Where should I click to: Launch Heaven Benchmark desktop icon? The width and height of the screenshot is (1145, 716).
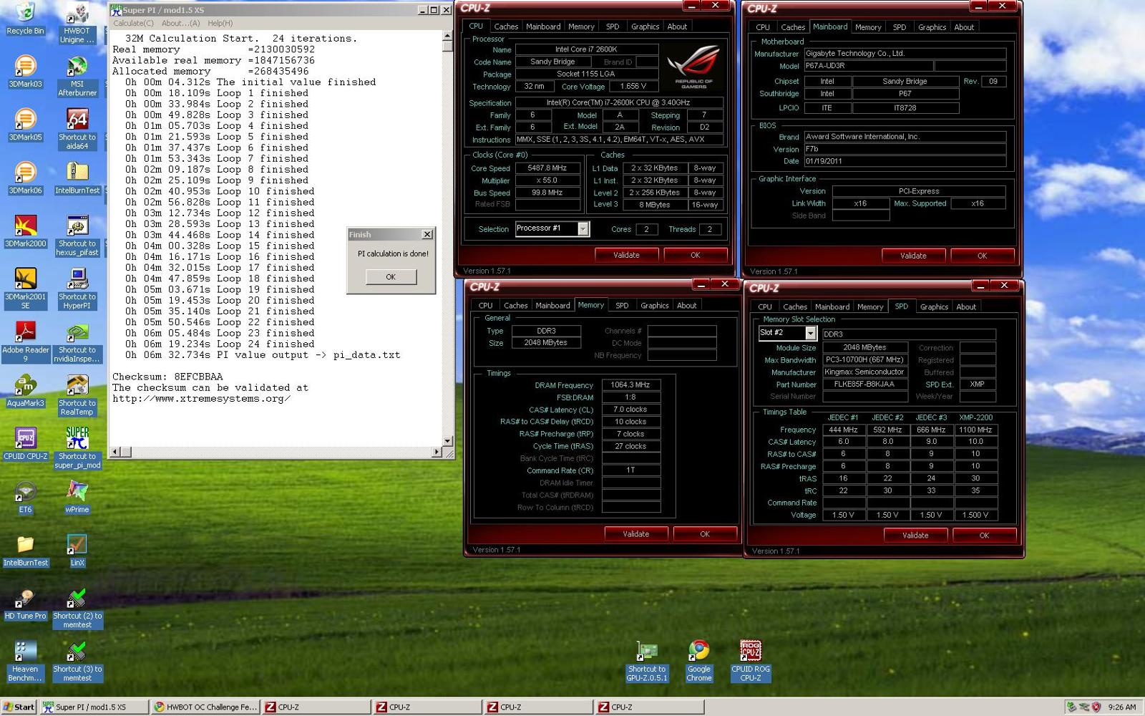click(x=25, y=662)
